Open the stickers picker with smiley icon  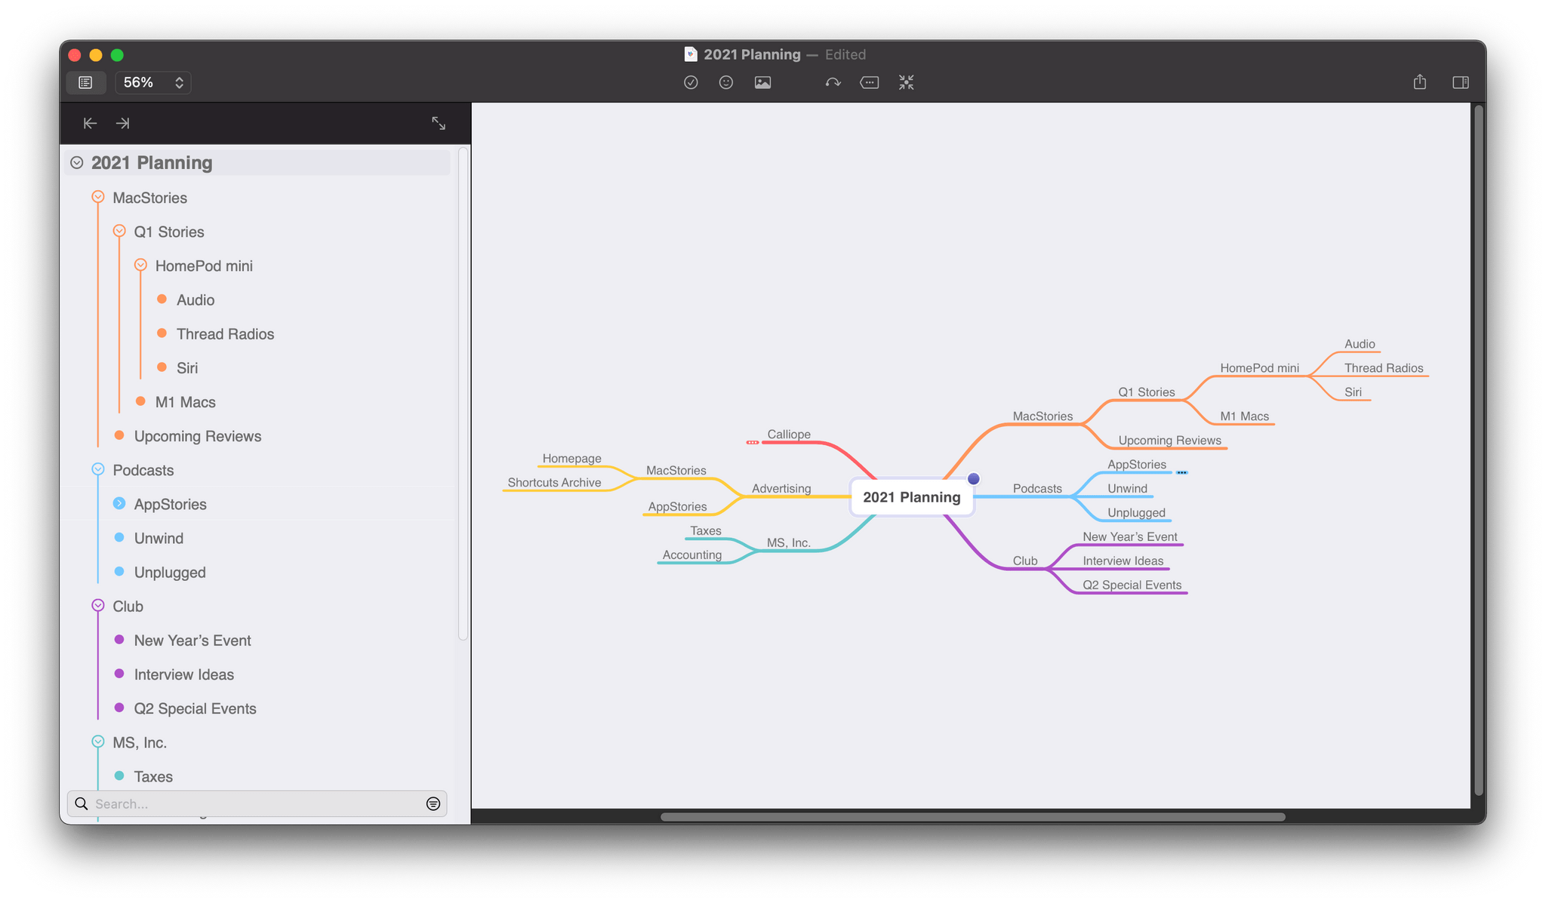click(x=726, y=82)
